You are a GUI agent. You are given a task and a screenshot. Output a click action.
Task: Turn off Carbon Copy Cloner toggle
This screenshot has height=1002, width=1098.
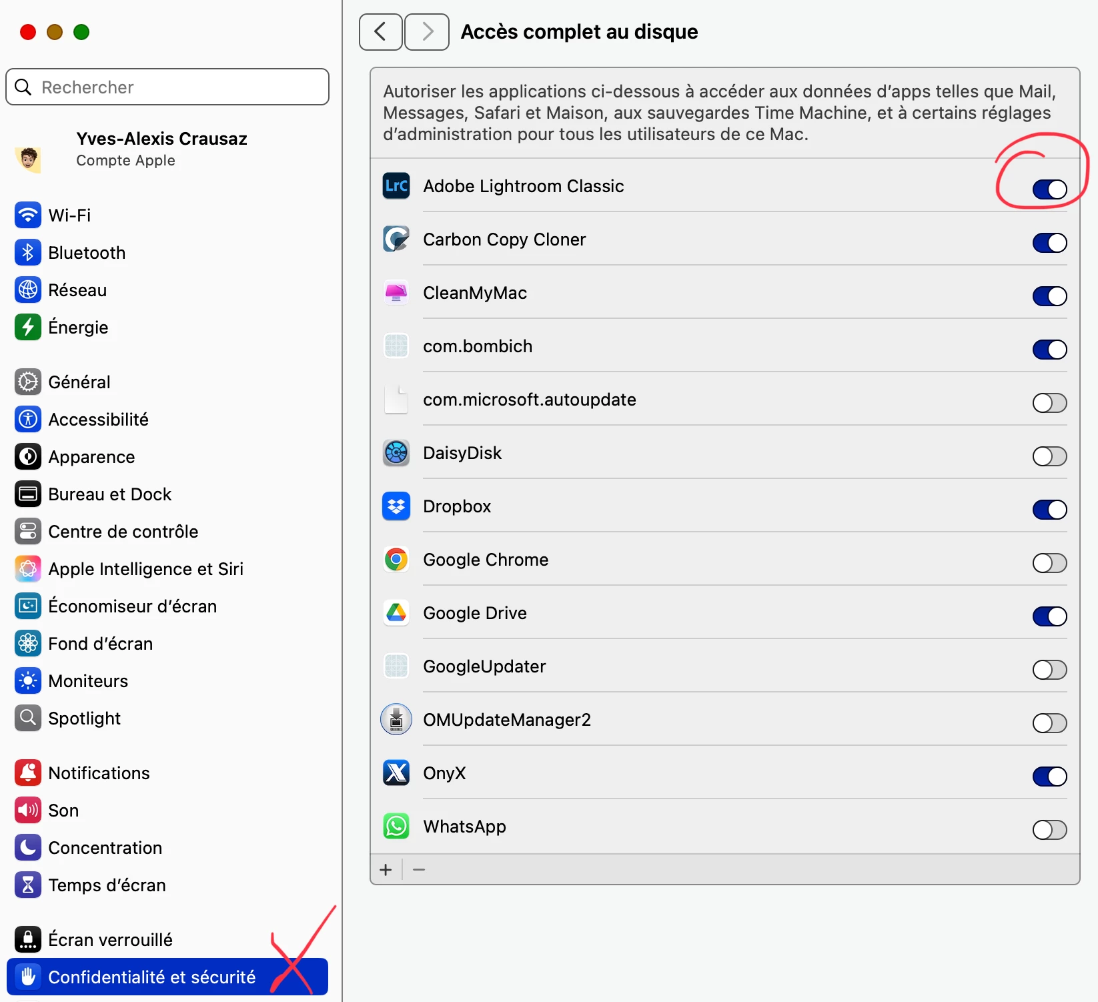coord(1050,243)
